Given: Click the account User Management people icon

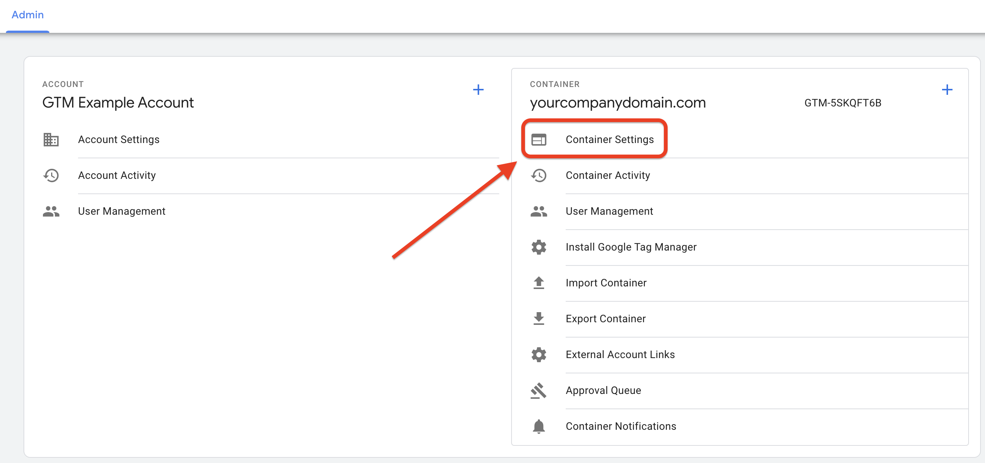Looking at the screenshot, I should (x=51, y=211).
